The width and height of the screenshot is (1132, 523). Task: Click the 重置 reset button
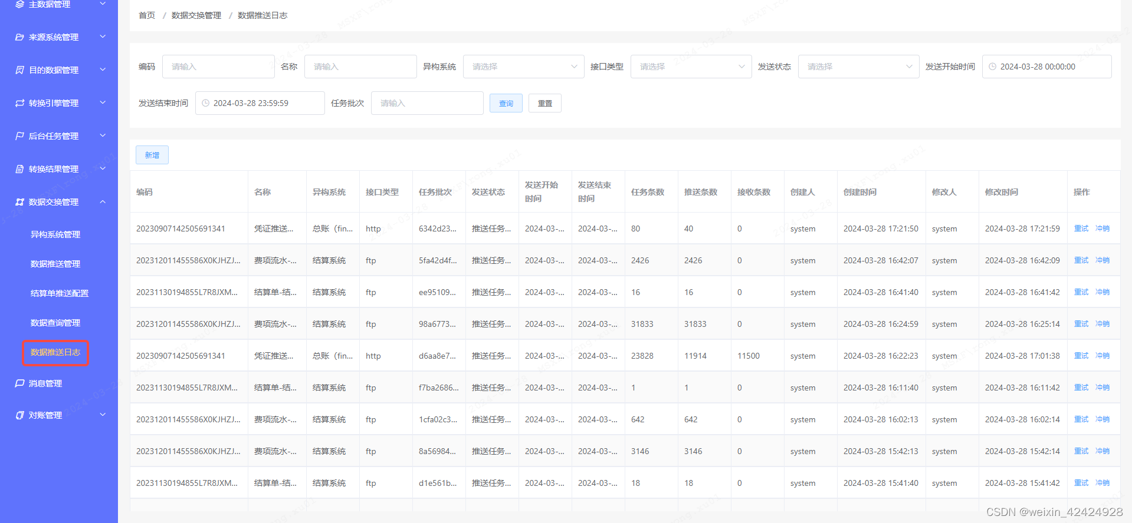pos(545,103)
